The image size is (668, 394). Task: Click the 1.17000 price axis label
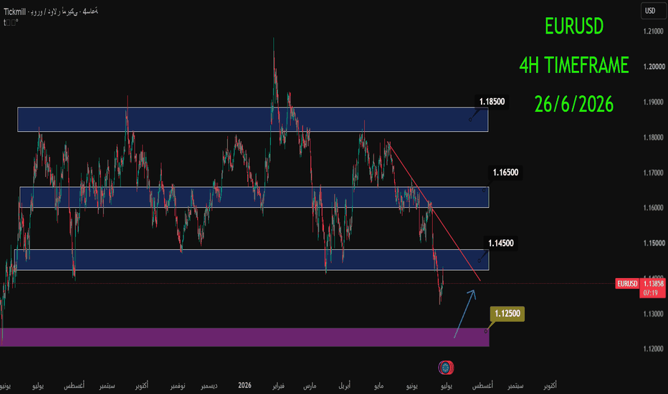(653, 173)
